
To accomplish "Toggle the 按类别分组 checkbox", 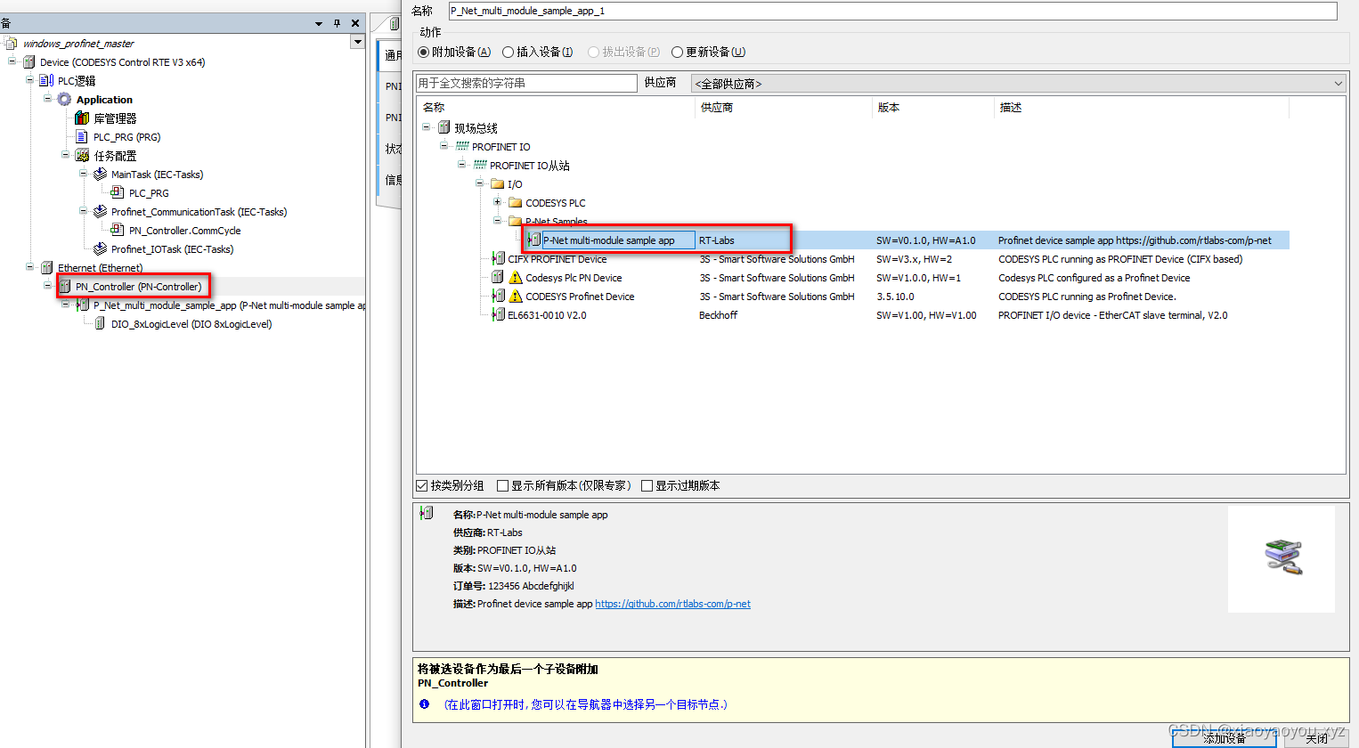I will click(x=422, y=486).
